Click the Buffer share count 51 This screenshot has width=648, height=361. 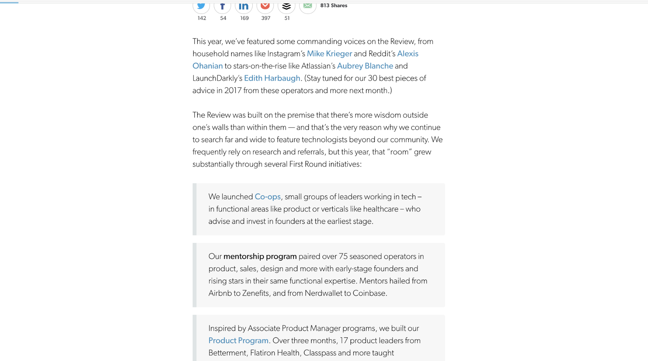(x=287, y=18)
